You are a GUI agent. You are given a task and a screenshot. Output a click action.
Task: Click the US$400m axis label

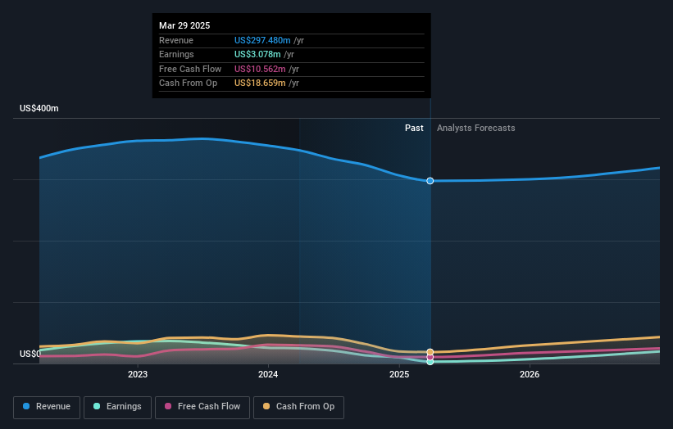coord(39,108)
